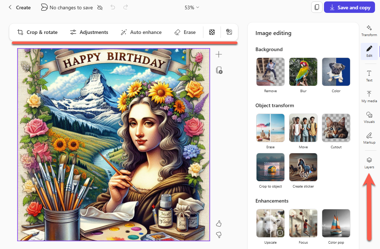This screenshot has width=380, height=249.
Task: Open the 53% zoom dropdown
Action: [192, 8]
